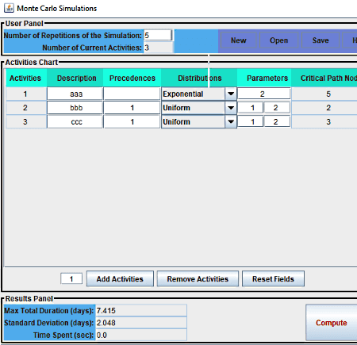Click the description field containing aaa
357x345 pixels.
pyautogui.click(x=75, y=94)
